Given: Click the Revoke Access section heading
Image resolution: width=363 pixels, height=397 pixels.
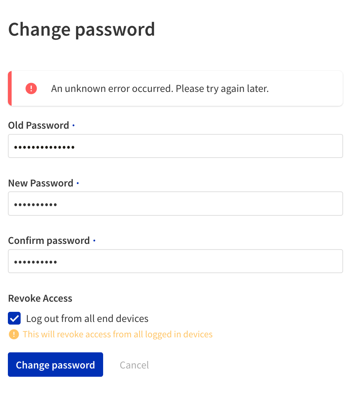Looking at the screenshot, I should pos(40,298).
